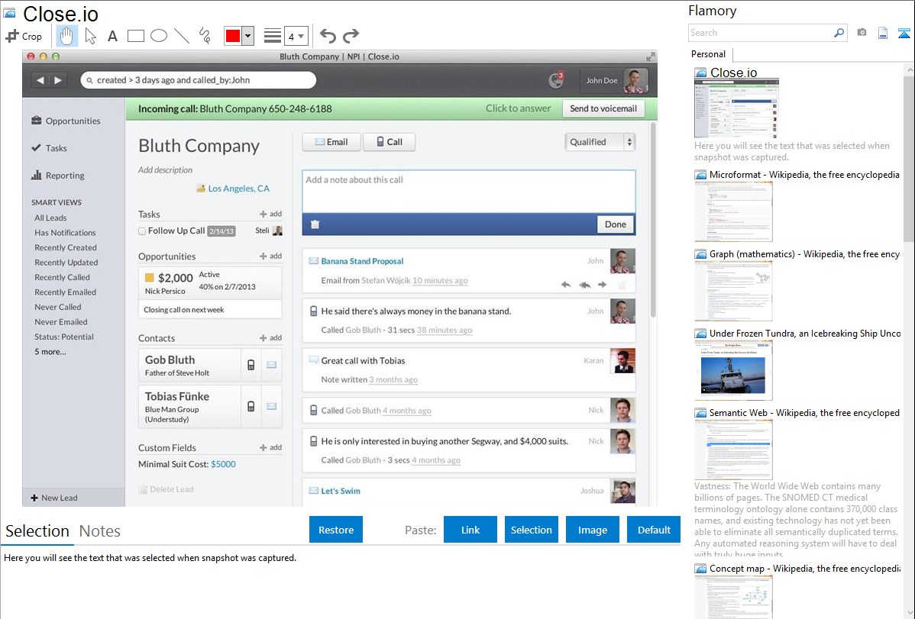Add a new opportunity
Viewport: 915px width, 619px height.
271,256
